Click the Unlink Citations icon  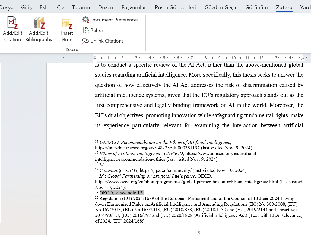click(85, 41)
